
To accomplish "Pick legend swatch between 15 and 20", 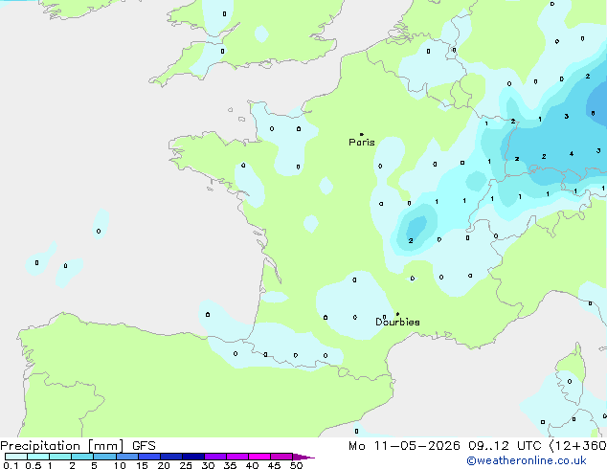I will (x=149, y=457).
